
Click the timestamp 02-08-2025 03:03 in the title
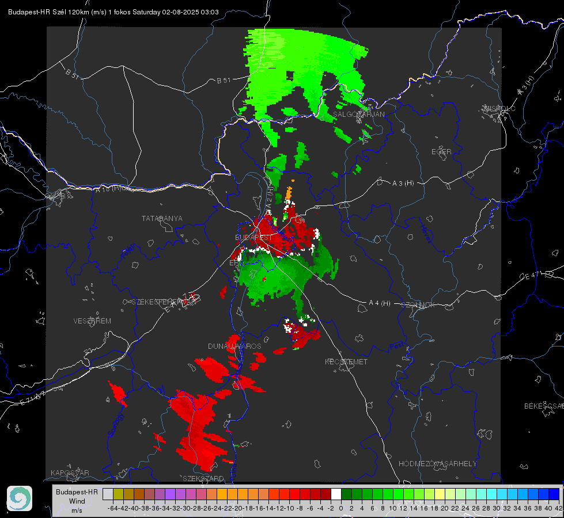[190, 12]
